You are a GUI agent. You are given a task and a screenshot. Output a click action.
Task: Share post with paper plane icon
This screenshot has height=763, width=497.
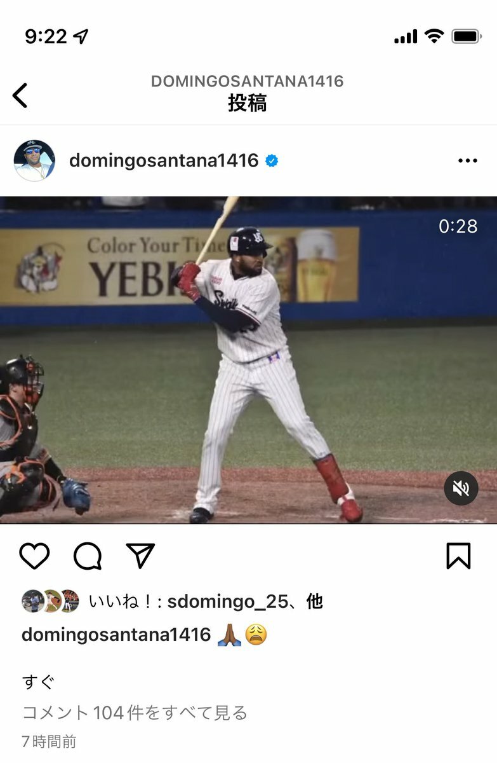140,556
